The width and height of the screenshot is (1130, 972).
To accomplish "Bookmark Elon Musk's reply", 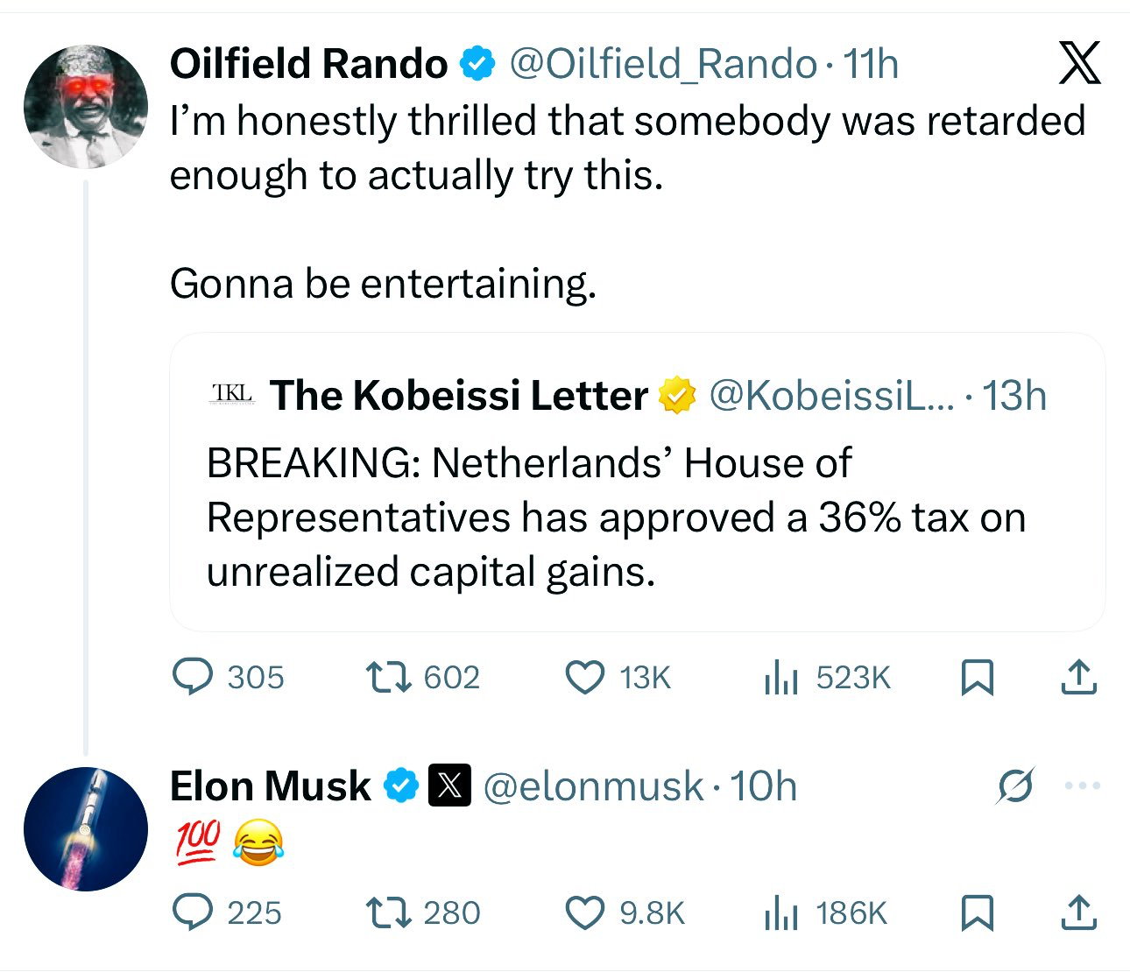I will 978,912.
